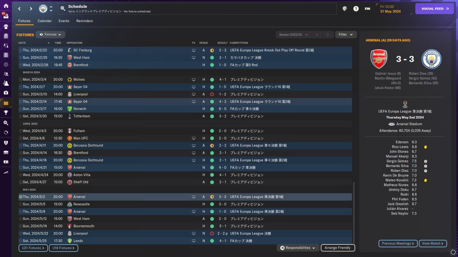Click the fixtures list scrollbar
458x257 pixels.
click(354, 212)
